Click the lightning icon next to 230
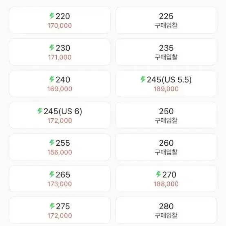Viewport: 226px width, 226px height. [51, 48]
